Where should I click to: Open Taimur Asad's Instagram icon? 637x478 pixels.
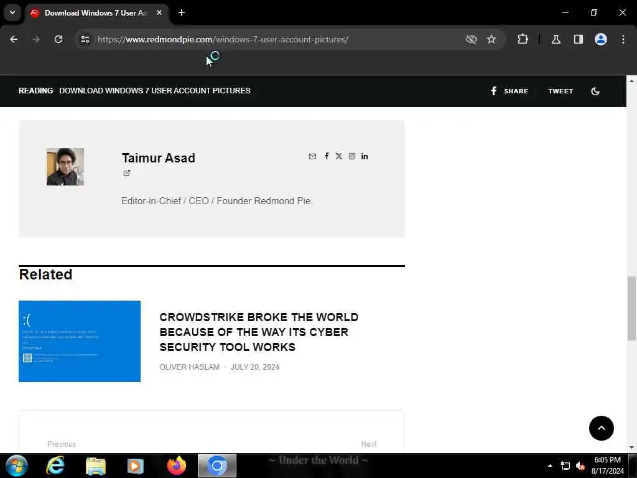click(352, 156)
